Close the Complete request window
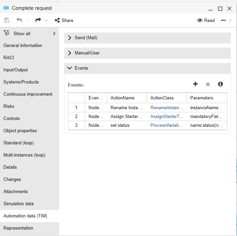Viewport: 237px width, 236px height. 230,8
